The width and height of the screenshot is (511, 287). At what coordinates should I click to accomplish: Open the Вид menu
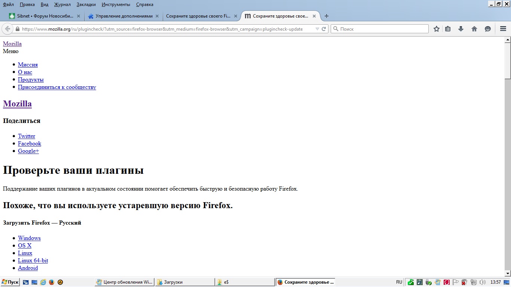point(45,4)
